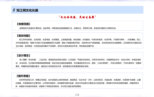Click the 提升思路 line mentioning 五水共治
Viewport: 154px width, 97px height.
[x=80, y=80]
